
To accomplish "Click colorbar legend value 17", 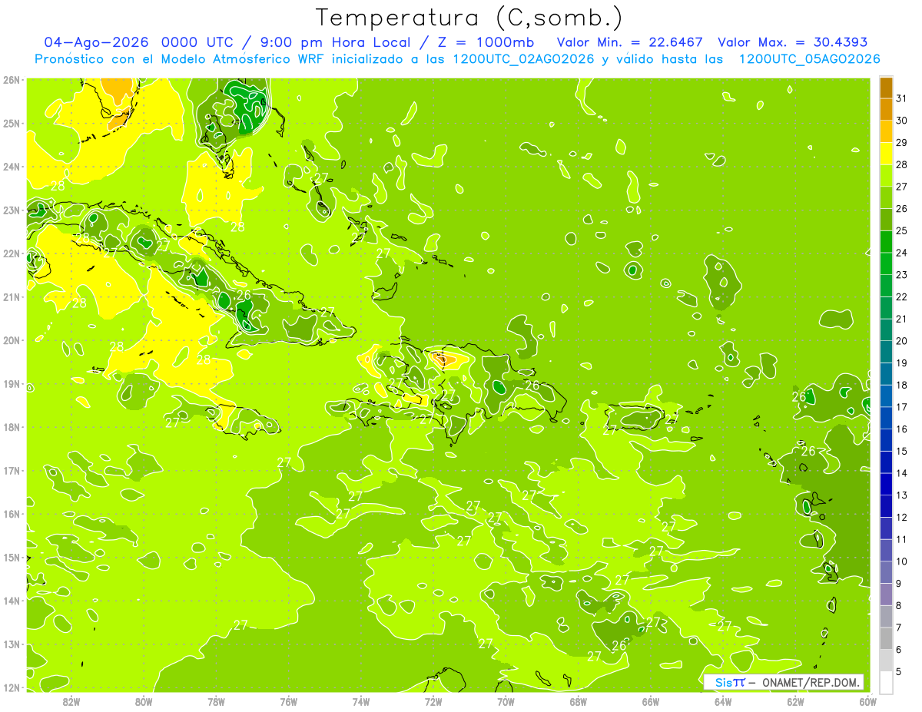I will pyautogui.click(x=901, y=407).
